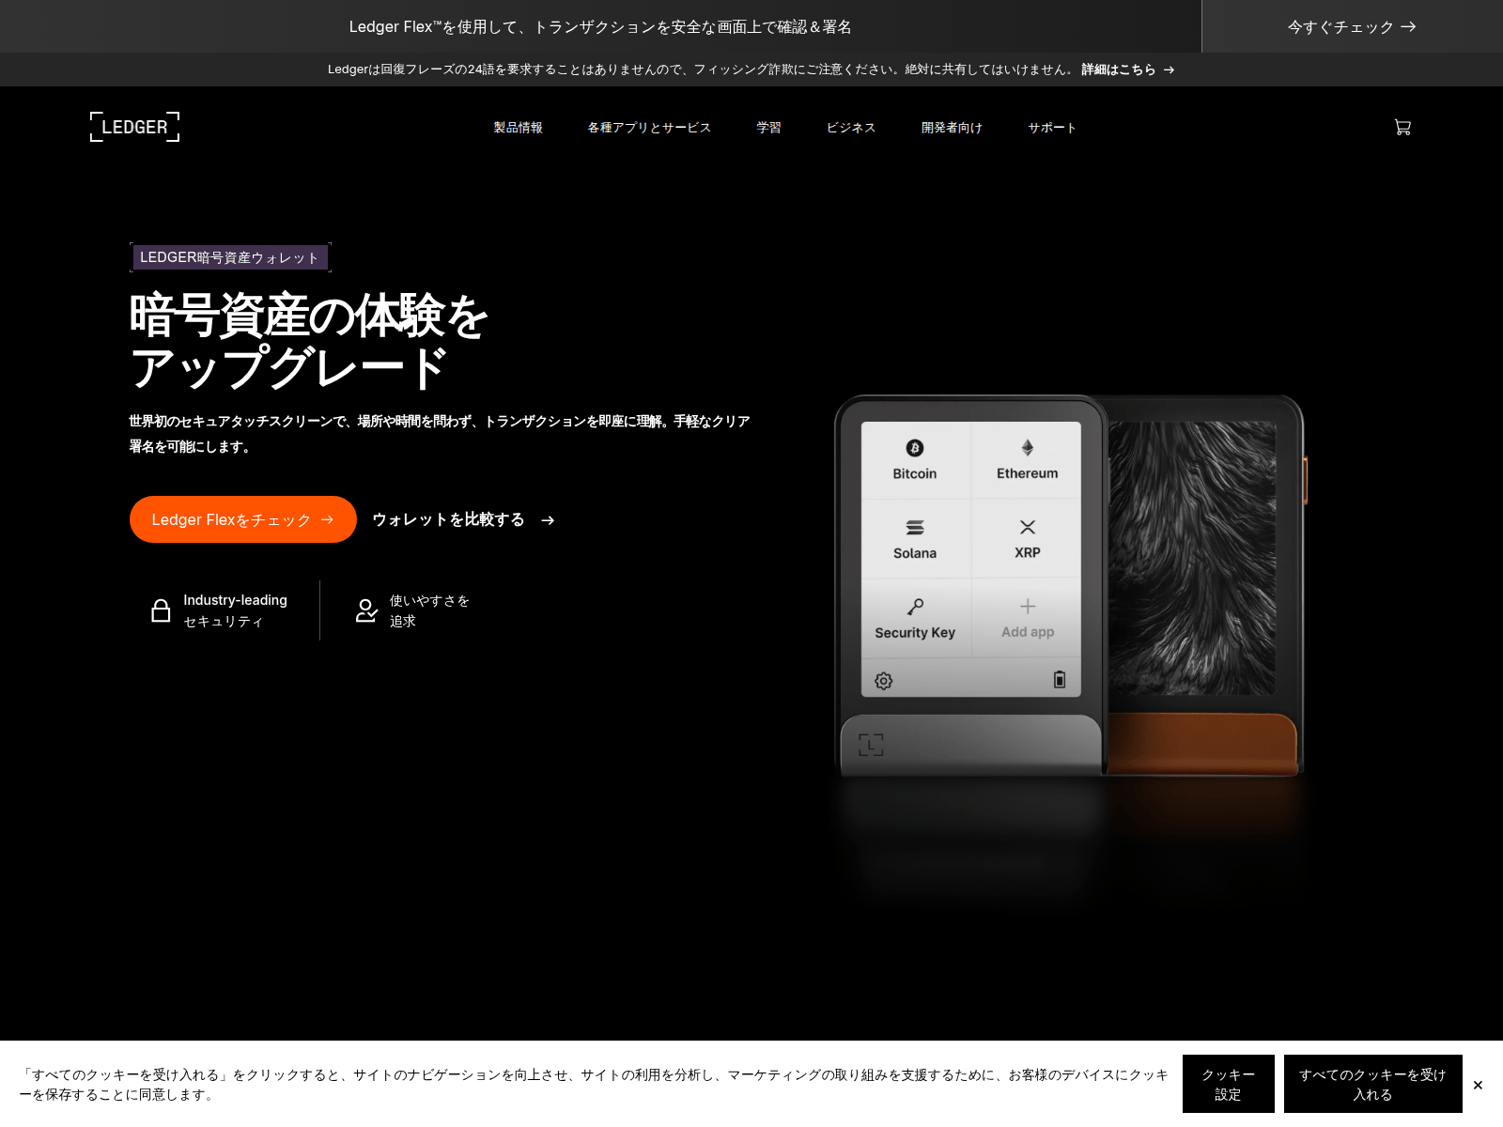The width and height of the screenshot is (1503, 1127).
Task: Click the Industry-leading セキュリティ text
Action: coord(235,610)
